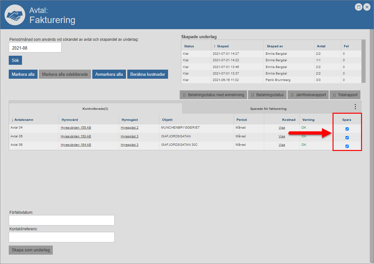Screen dimensions: 374x264
Task: Open the Totalrapport report
Action: point(345,95)
